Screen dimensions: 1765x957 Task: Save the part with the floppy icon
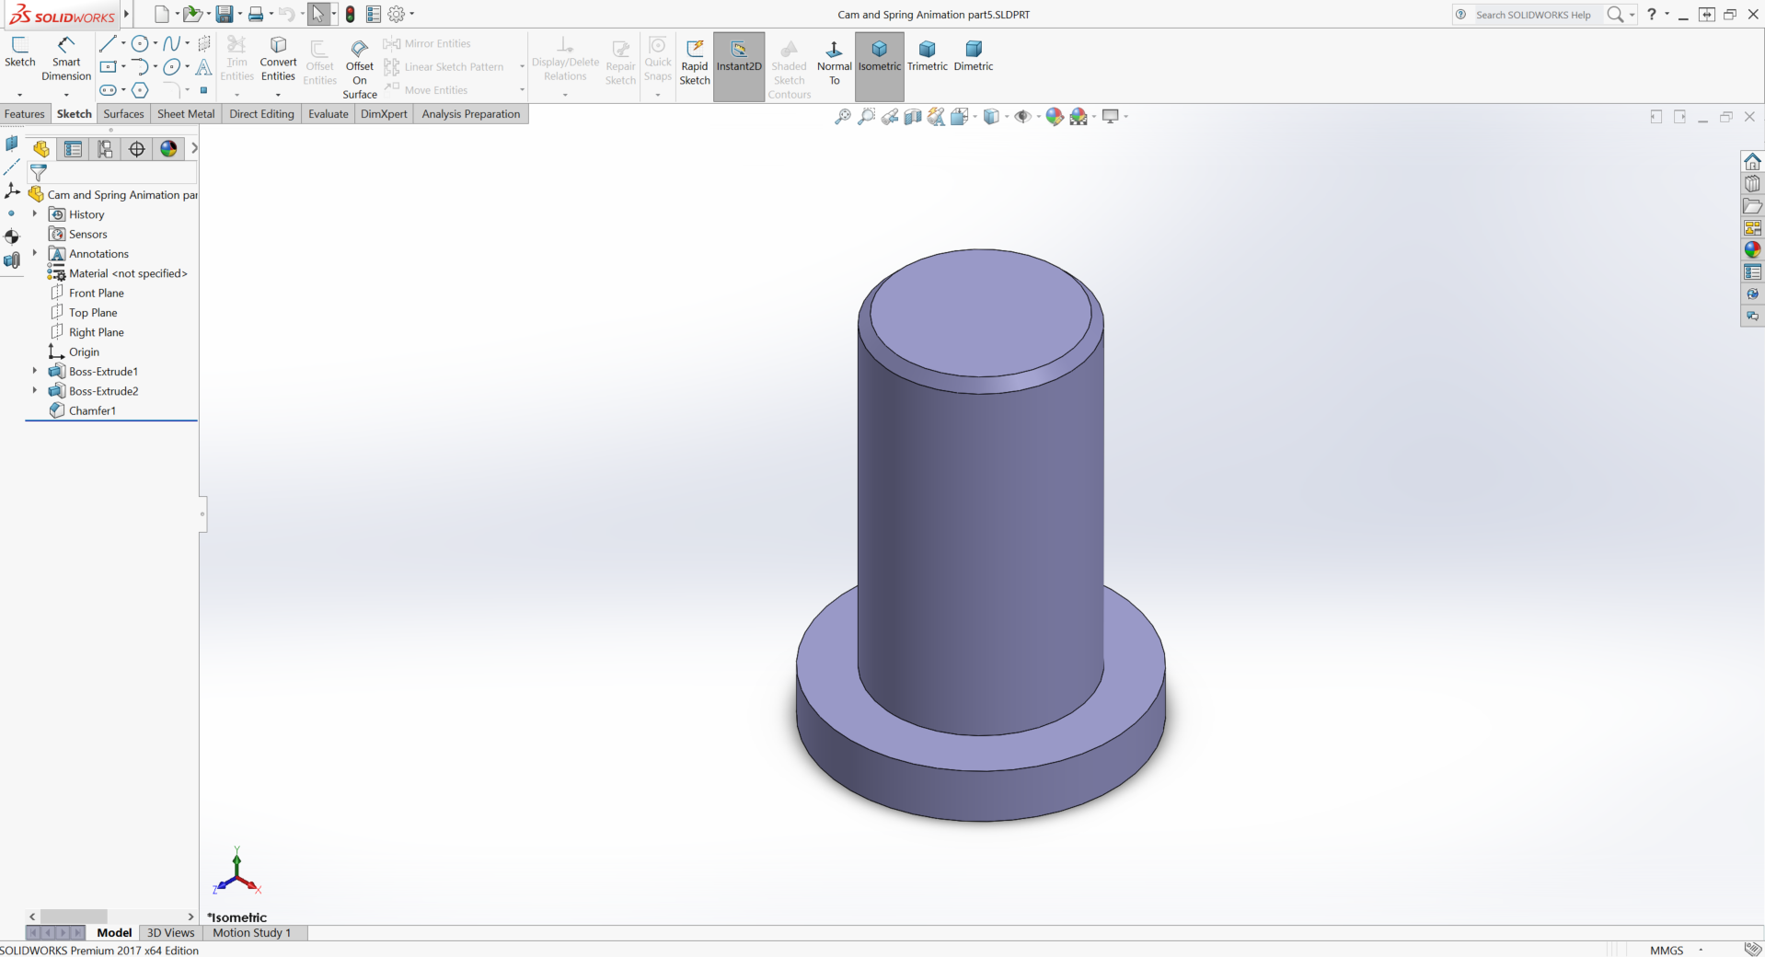(x=224, y=14)
